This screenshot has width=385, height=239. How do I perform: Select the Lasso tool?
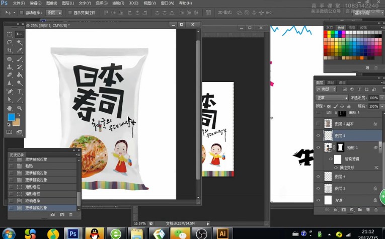pos(10,43)
